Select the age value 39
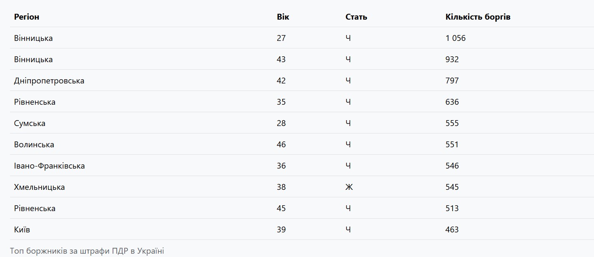Screen dimensions: 594x257 coord(281,229)
